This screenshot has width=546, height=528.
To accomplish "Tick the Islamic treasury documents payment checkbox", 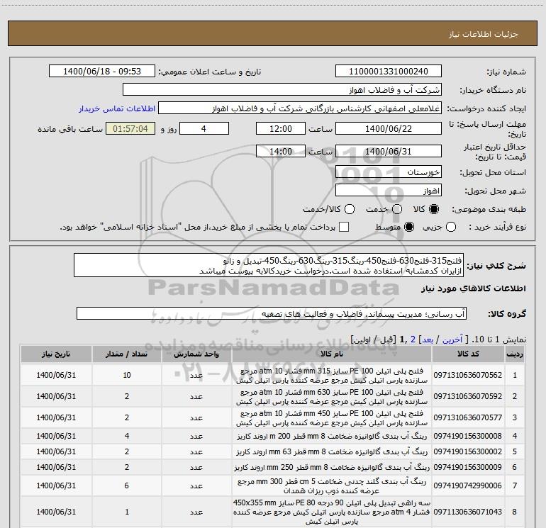I will click(x=344, y=227).
